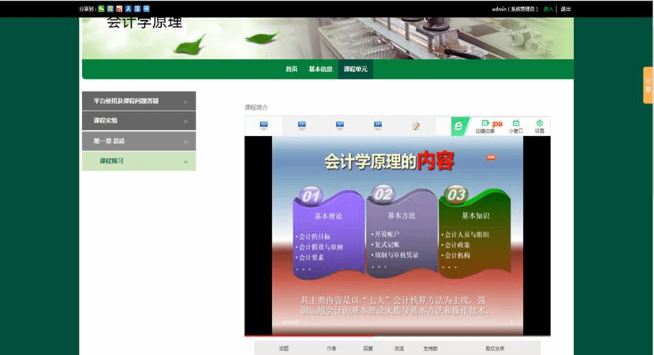Click the 进入 link in top bar
The height and width of the screenshot is (355, 654).
pyautogui.click(x=548, y=9)
